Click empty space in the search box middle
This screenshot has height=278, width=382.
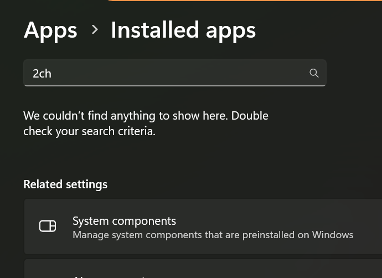coord(177,73)
